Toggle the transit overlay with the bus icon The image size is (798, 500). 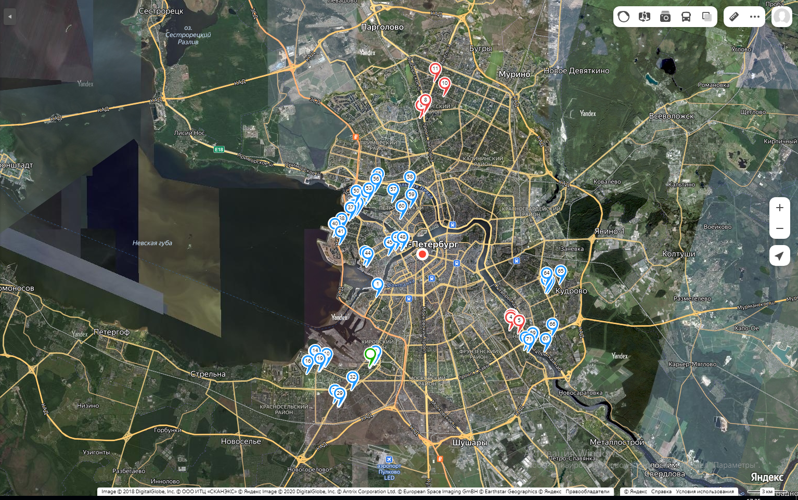(686, 16)
